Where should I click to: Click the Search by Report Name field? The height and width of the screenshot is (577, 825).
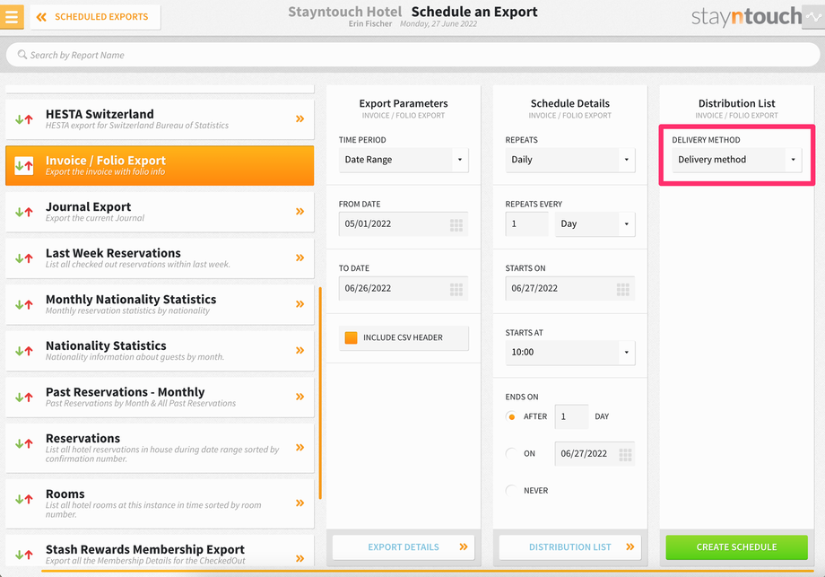click(x=412, y=55)
